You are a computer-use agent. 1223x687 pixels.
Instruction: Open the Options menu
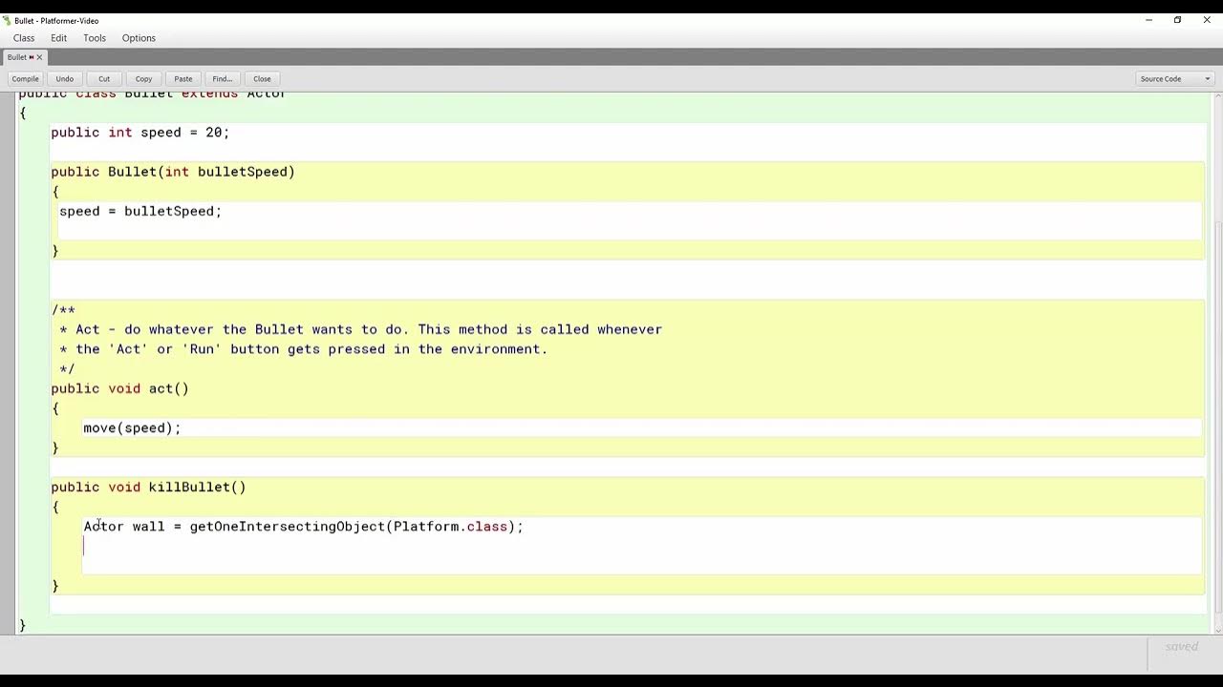(x=139, y=38)
